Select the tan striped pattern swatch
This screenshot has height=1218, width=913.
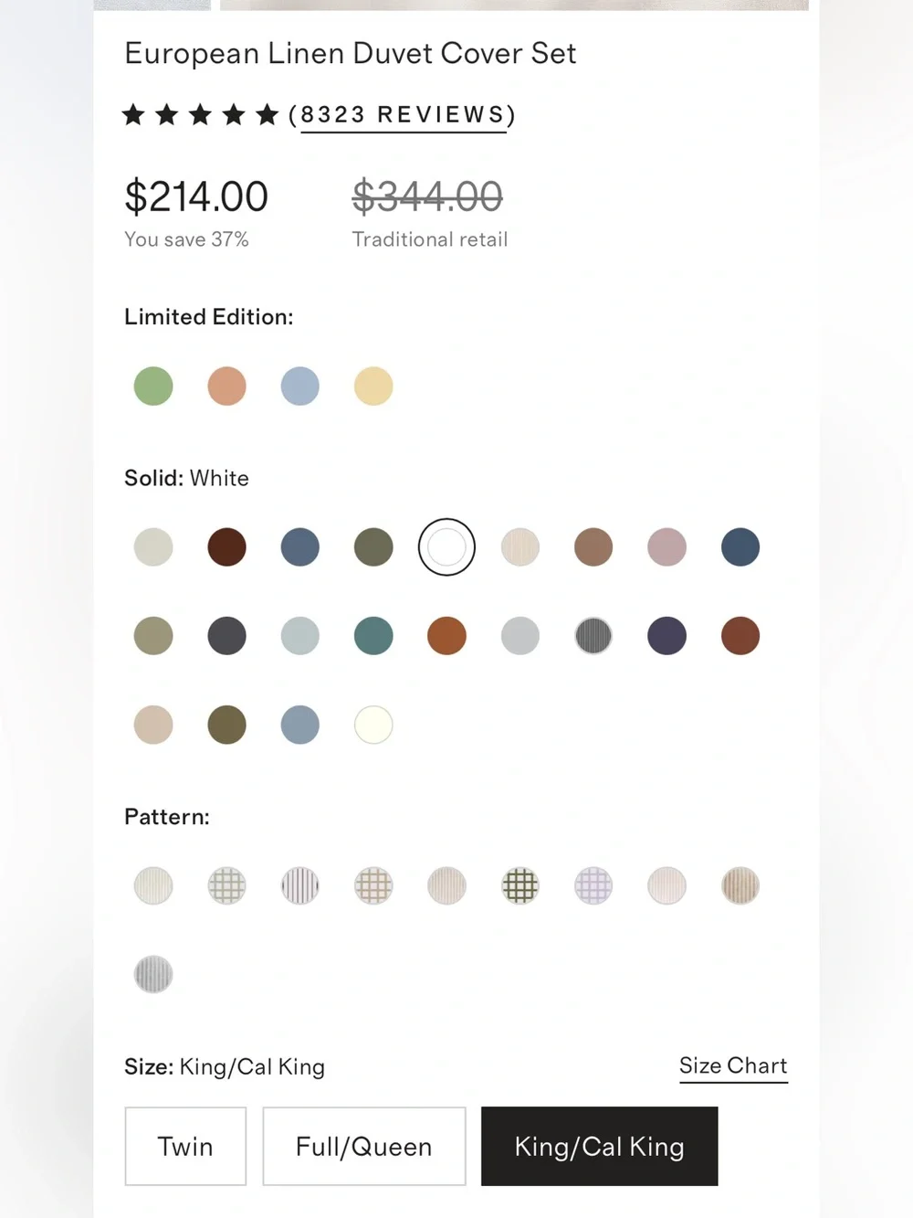[740, 885]
